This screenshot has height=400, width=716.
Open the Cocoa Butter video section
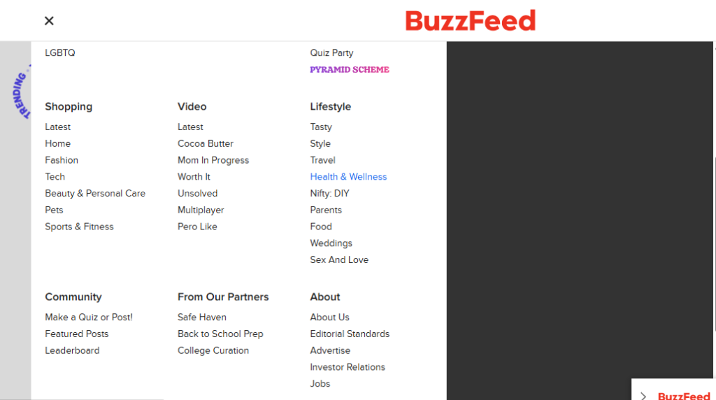tap(206, 143)
